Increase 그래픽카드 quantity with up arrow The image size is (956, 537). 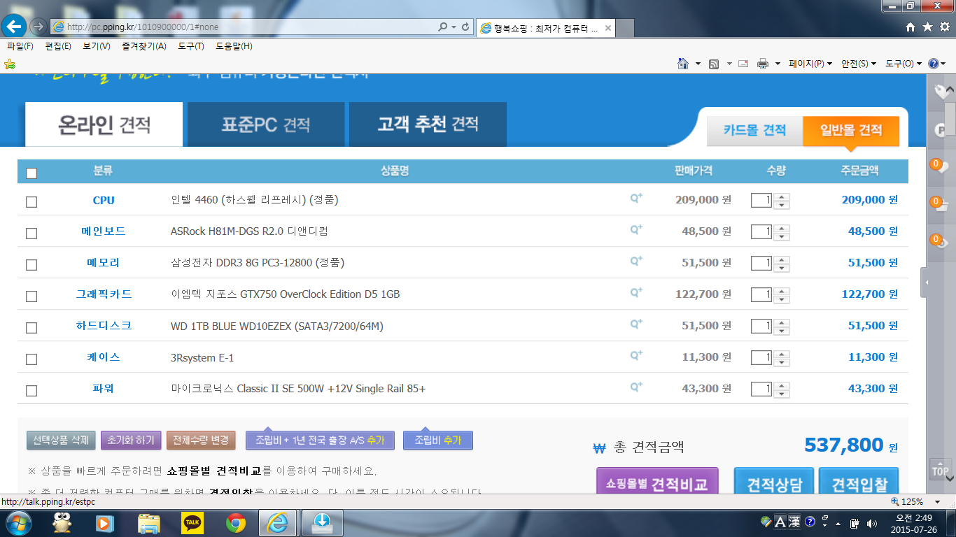coord(782,290)
